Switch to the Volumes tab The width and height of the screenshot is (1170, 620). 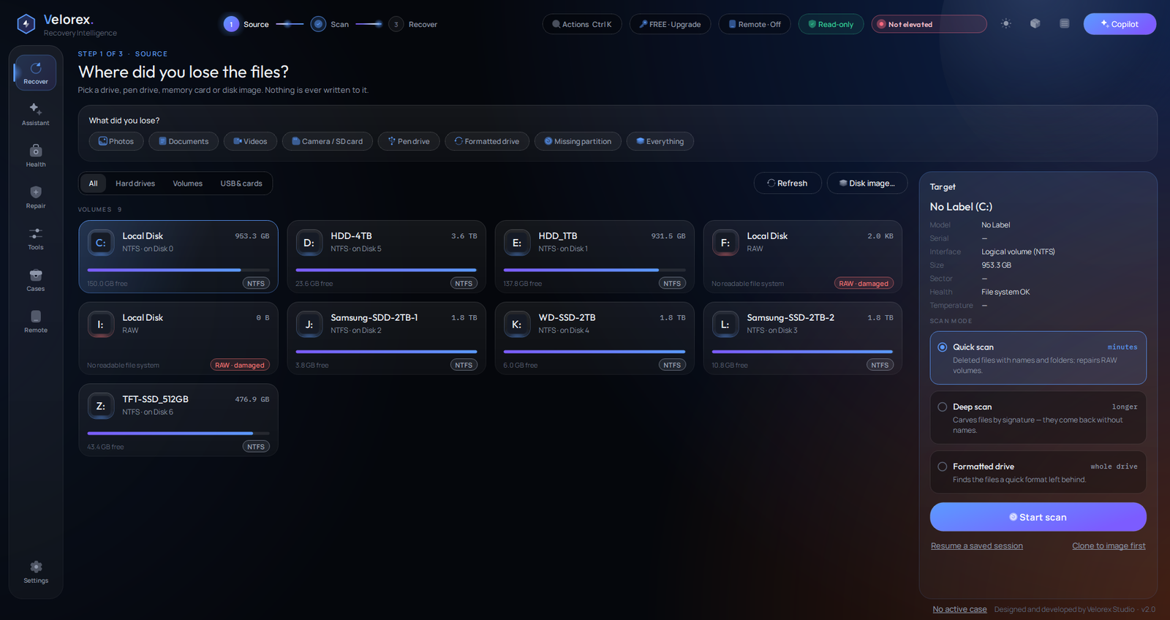pyautogui.click(x=188, y=184)
